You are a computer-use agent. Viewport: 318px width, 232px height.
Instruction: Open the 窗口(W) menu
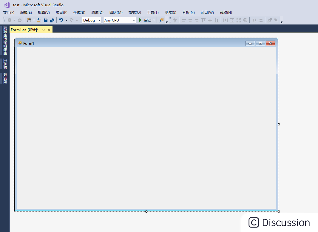207,12
